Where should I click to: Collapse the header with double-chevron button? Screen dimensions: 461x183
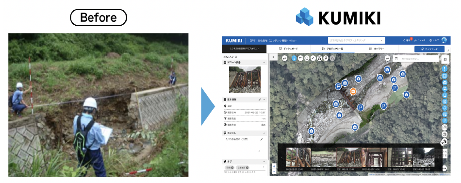448,50
